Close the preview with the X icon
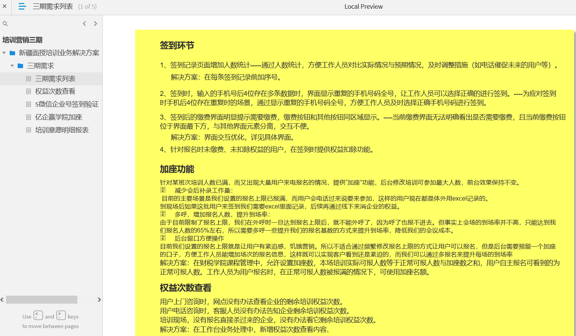The image size is (576, 336). tap(5, 6)
